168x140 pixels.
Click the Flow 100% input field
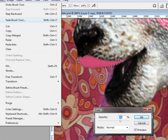[83, 6]
